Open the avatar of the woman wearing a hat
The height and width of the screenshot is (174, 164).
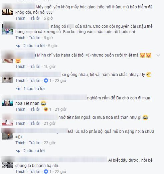[x=7, y=103]
